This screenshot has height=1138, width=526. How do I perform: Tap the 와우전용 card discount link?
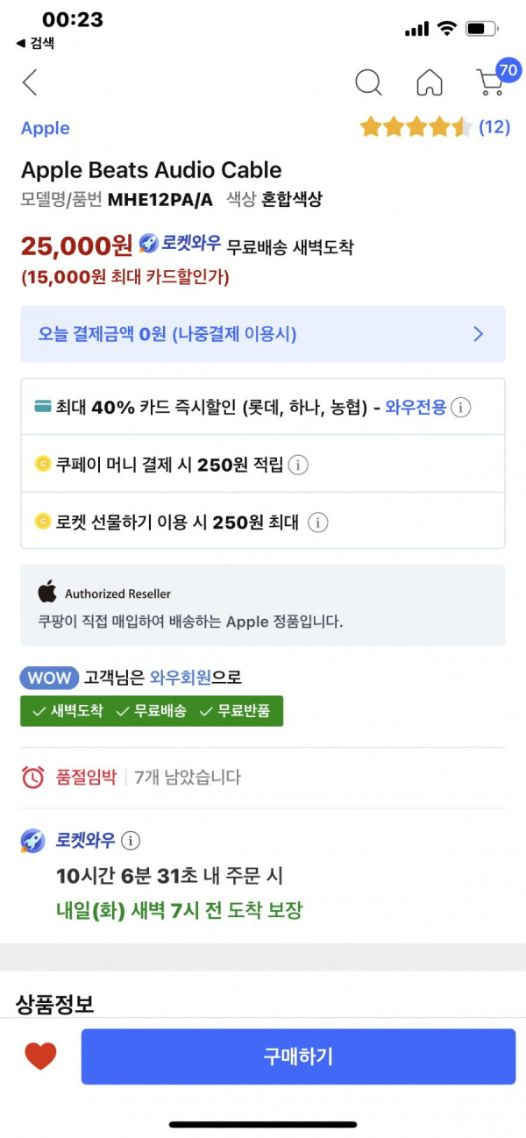(x=416, y=407)
